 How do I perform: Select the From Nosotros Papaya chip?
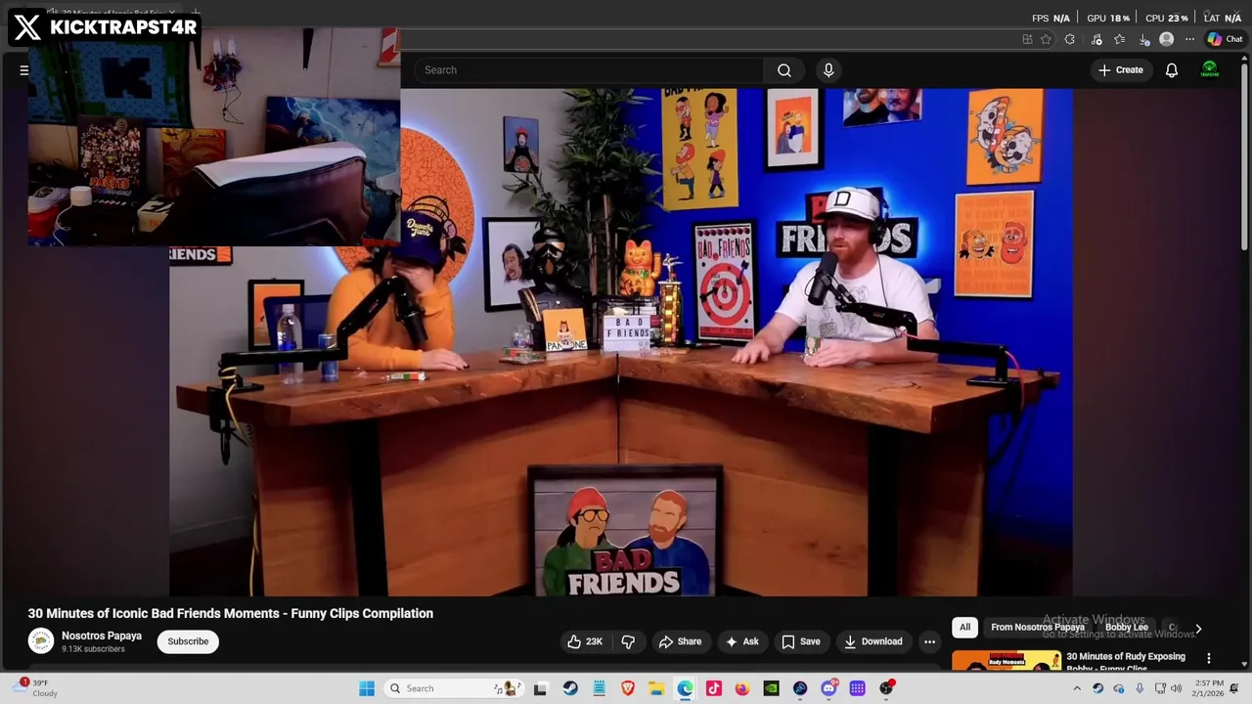tap(1037, 628)
